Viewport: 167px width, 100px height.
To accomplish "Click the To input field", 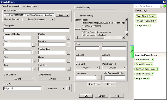I will [x=114, y=48].
